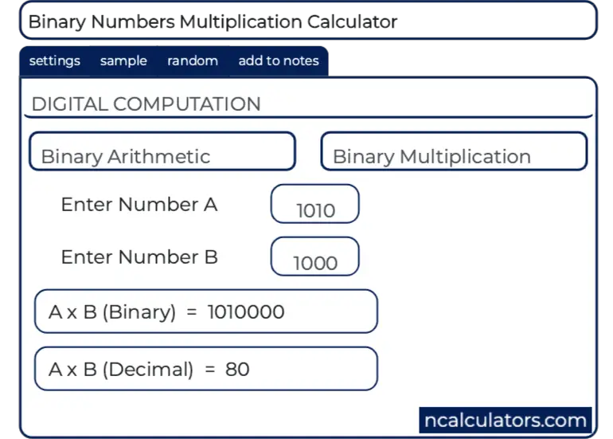Click the Binary Numbers Multiplication Calculator title
Screen dimensions: 613x439
coord(213,22)
